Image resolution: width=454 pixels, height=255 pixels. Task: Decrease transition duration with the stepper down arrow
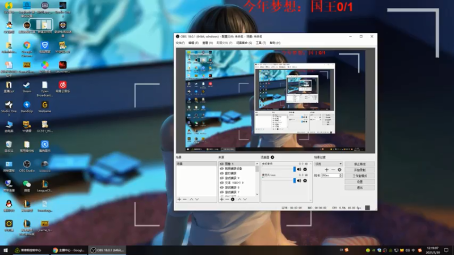(x=341, y=176)
